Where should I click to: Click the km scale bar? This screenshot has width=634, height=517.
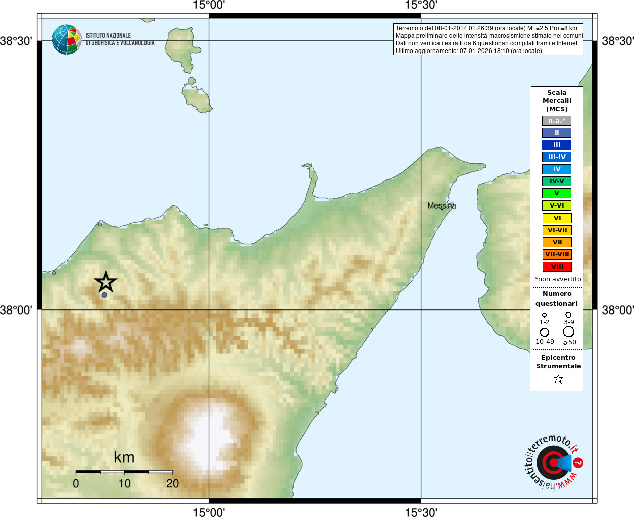pyautogui.click(x=124, y=472)
